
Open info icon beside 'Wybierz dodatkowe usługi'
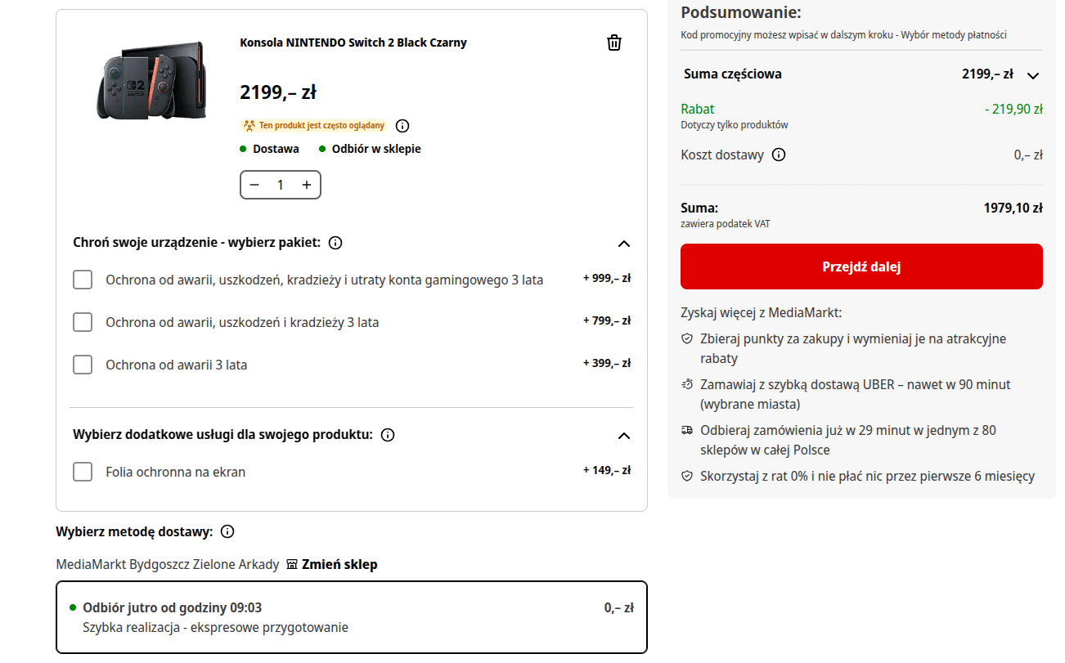pyautogui.click(x=388, y=435)
